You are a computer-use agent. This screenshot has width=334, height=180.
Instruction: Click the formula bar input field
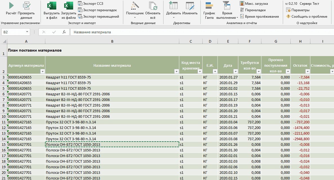[x=197, y=32]
